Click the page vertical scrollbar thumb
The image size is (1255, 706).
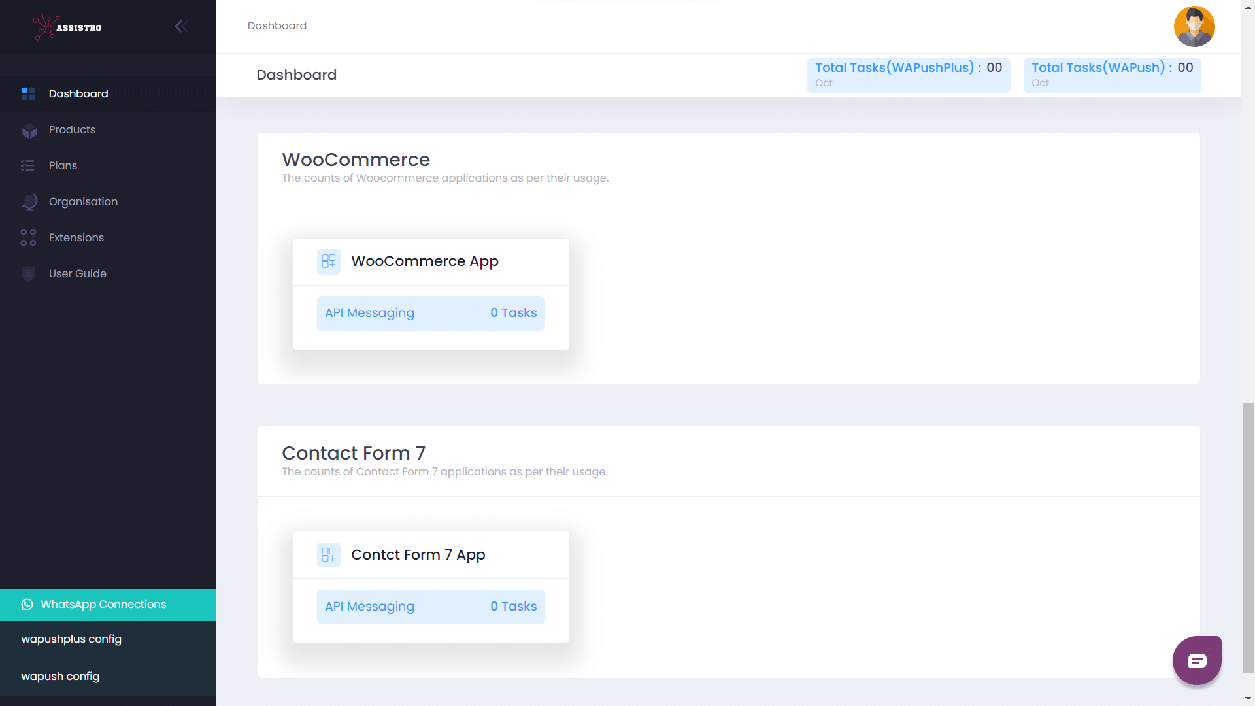click(1248, 536)
